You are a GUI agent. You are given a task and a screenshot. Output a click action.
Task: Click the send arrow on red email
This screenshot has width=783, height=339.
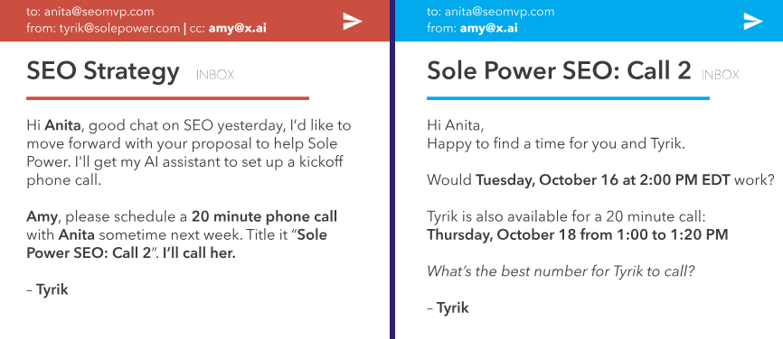pos(352,21)
